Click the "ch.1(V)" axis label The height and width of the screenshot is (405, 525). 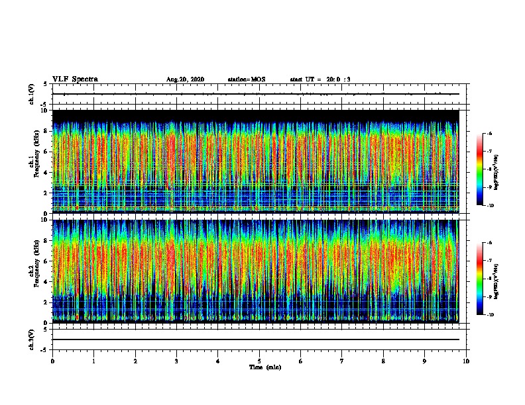point(31,94)
